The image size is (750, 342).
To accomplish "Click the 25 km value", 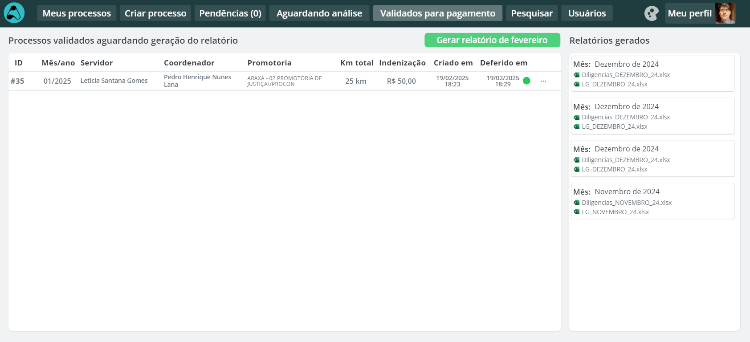I will [x=356, y=81].
